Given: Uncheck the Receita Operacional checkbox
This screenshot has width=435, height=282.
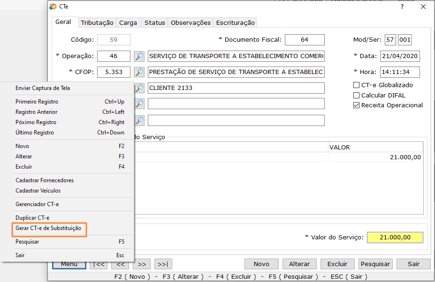Looking at the screenshot, I should 356,105.
